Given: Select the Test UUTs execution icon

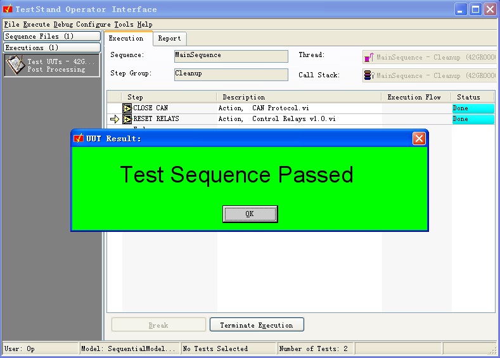Looking at the screenshot, I should click(16, 65).
